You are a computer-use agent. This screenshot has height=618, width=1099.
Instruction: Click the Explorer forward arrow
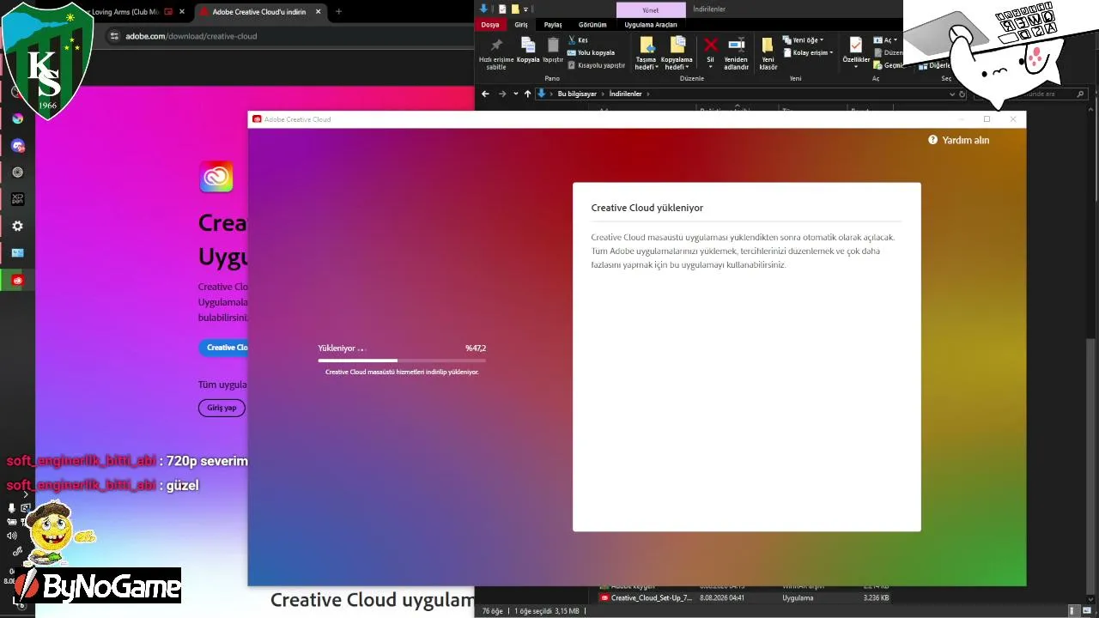[x=502, y=94]
